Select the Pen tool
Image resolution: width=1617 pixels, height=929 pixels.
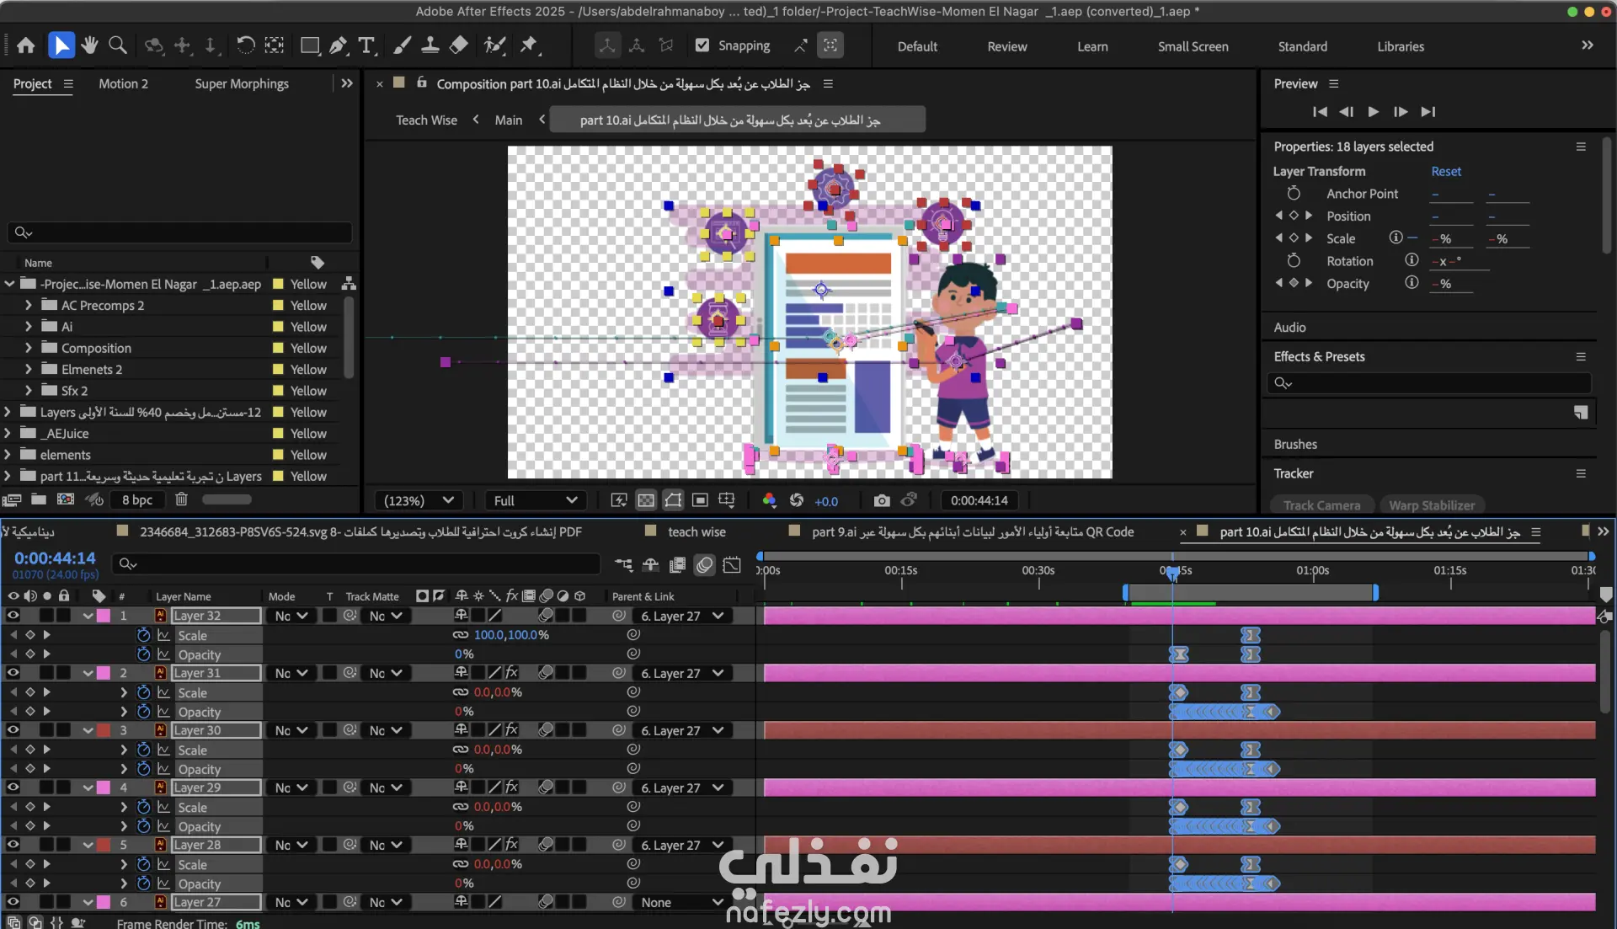(339, 45)
